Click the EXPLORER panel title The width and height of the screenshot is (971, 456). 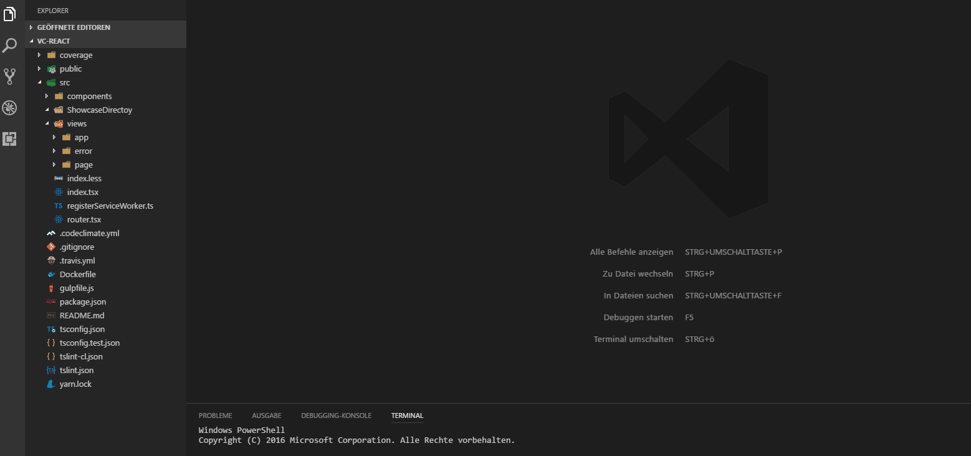[x=53, y=11]
